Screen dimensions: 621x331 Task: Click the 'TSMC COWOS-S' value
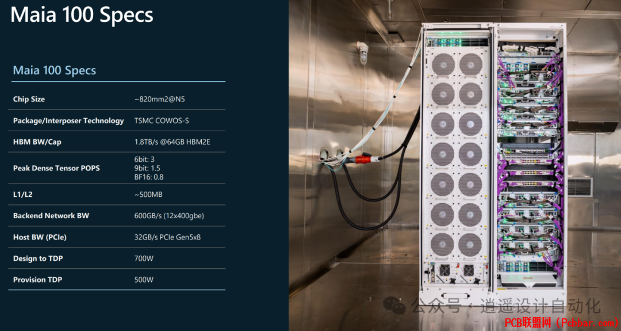point(161,120)
